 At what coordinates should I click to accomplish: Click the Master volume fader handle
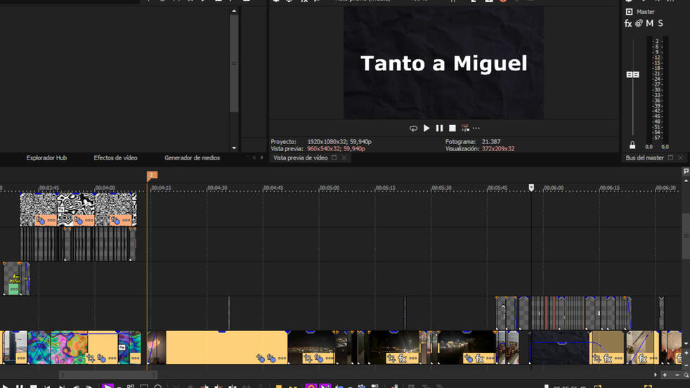(x=632, y=75)
